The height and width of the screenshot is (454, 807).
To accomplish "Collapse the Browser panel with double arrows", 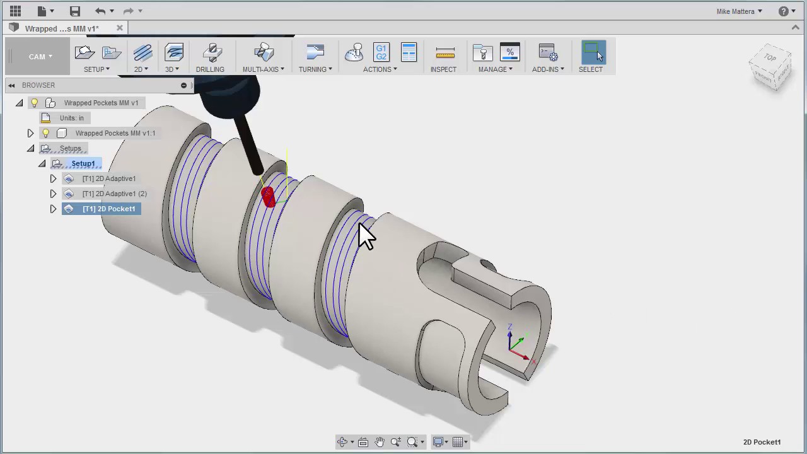I will pos(11,85).
